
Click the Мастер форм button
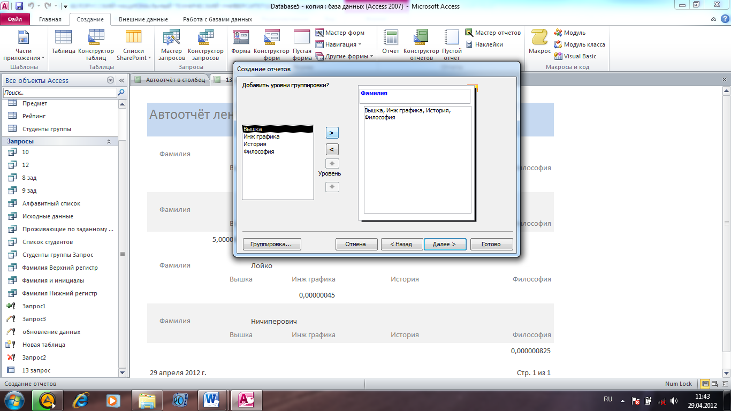(x=340, y=33)
